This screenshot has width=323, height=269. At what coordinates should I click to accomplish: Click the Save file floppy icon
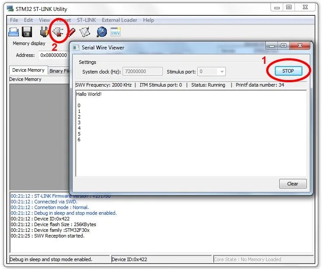(27, 32)
